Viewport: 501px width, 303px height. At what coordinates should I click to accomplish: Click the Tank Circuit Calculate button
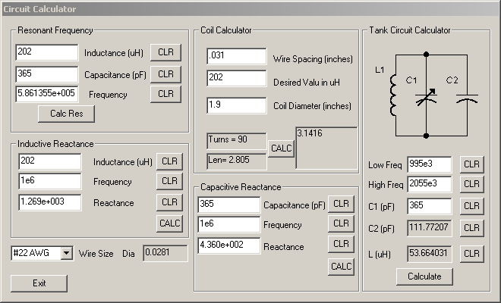424,276
